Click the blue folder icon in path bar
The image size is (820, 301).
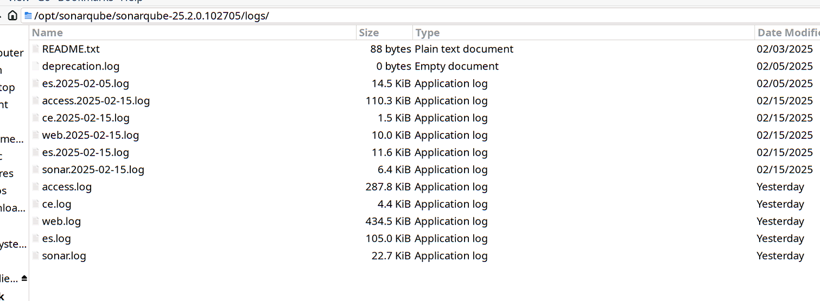(x=28, y=16)
